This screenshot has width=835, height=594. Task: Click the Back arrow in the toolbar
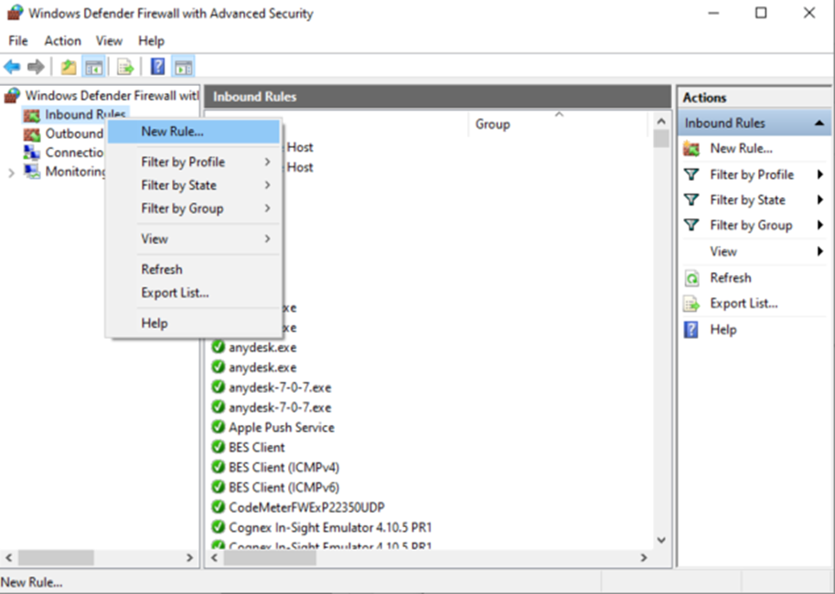tap(12, 67)
